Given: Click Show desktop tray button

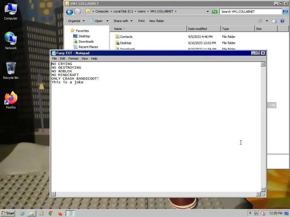Looking at the screenshot, I should pyautogui.click(x=287, y=214).
